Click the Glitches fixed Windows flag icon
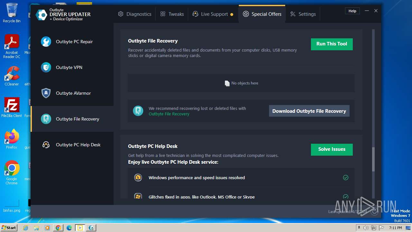412x232 pixels. (138, 196)
